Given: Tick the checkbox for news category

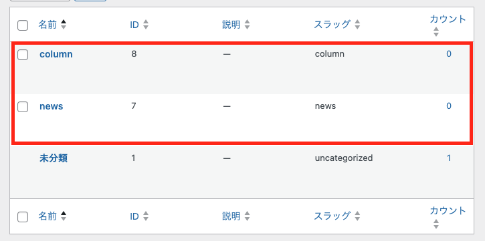Looking at the screenshot, I should (x=23, y=107).
